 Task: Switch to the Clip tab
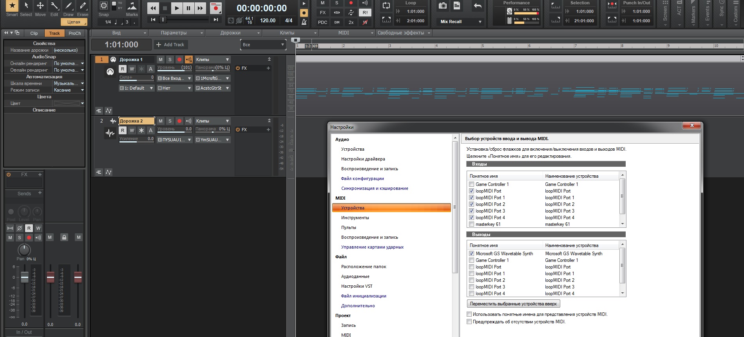click(34, 33)
